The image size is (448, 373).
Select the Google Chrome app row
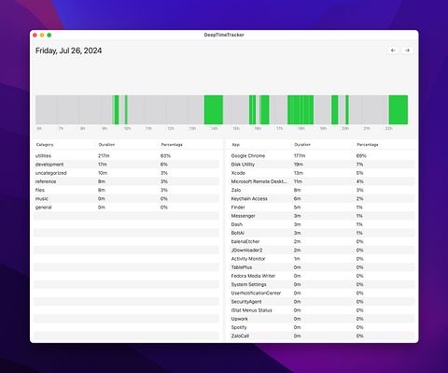coord(322,156)
